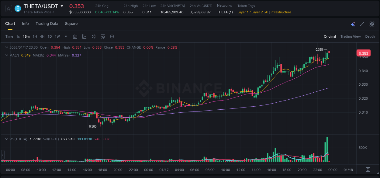
Task: Select the chart style icon
Action: click(x=84, y=36)
